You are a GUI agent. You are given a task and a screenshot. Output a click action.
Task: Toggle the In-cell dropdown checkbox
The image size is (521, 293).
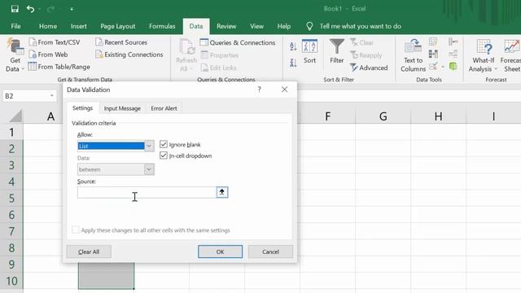pyautogui.click(x=163, y=155)
